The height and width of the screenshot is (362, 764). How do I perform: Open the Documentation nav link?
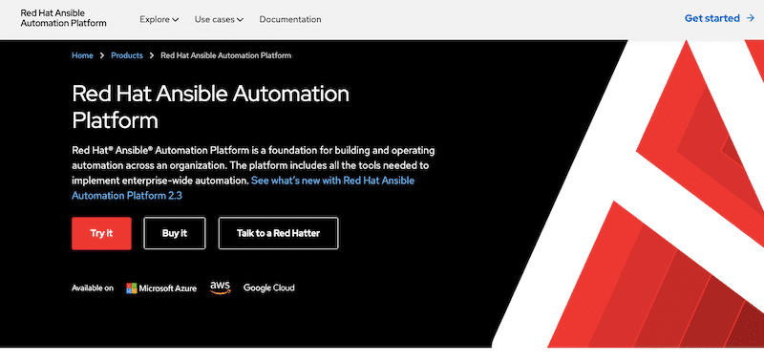[x=290, y=19]
